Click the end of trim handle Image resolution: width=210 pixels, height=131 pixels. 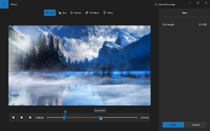click(x=100, y=117)
